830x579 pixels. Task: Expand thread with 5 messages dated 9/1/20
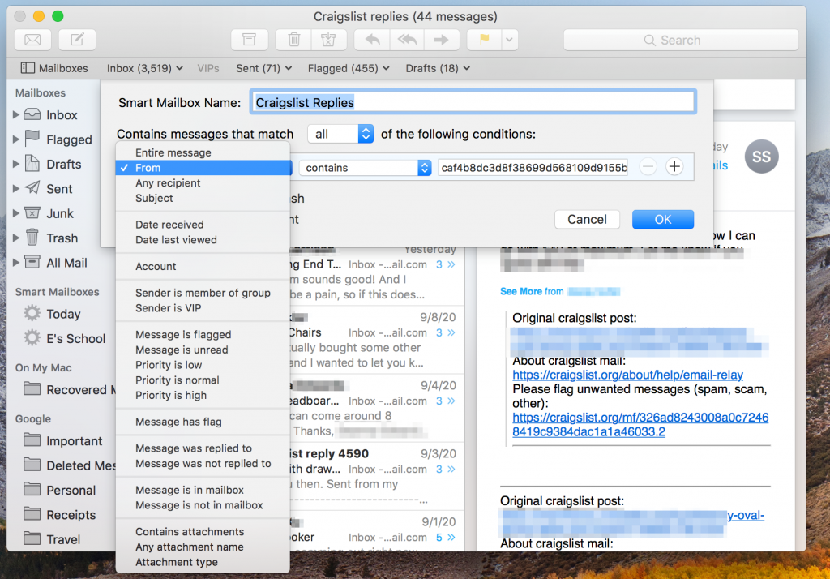pyautogui.click(x=445, y=537)
